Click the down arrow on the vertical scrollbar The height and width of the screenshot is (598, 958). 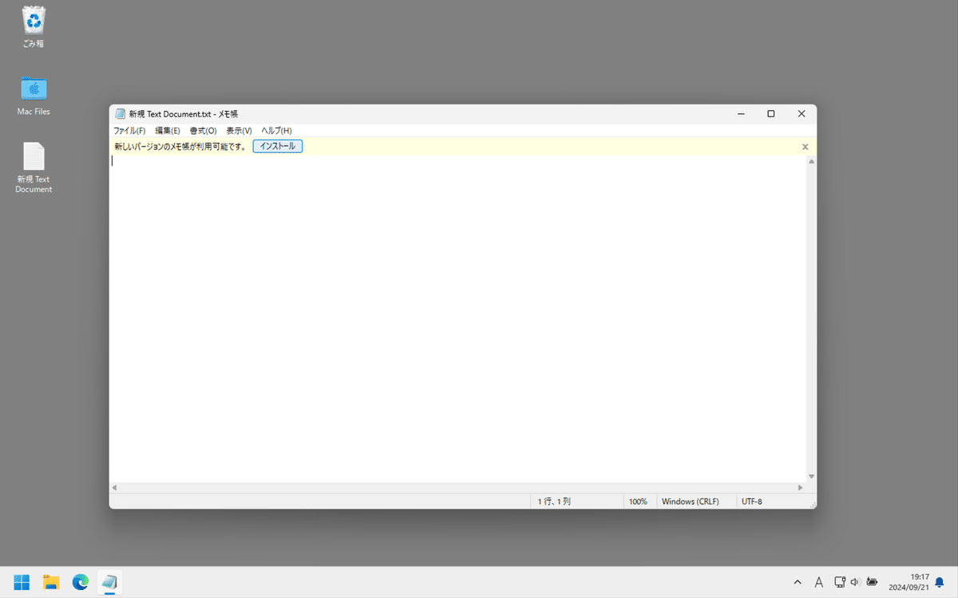coord(811,475)
